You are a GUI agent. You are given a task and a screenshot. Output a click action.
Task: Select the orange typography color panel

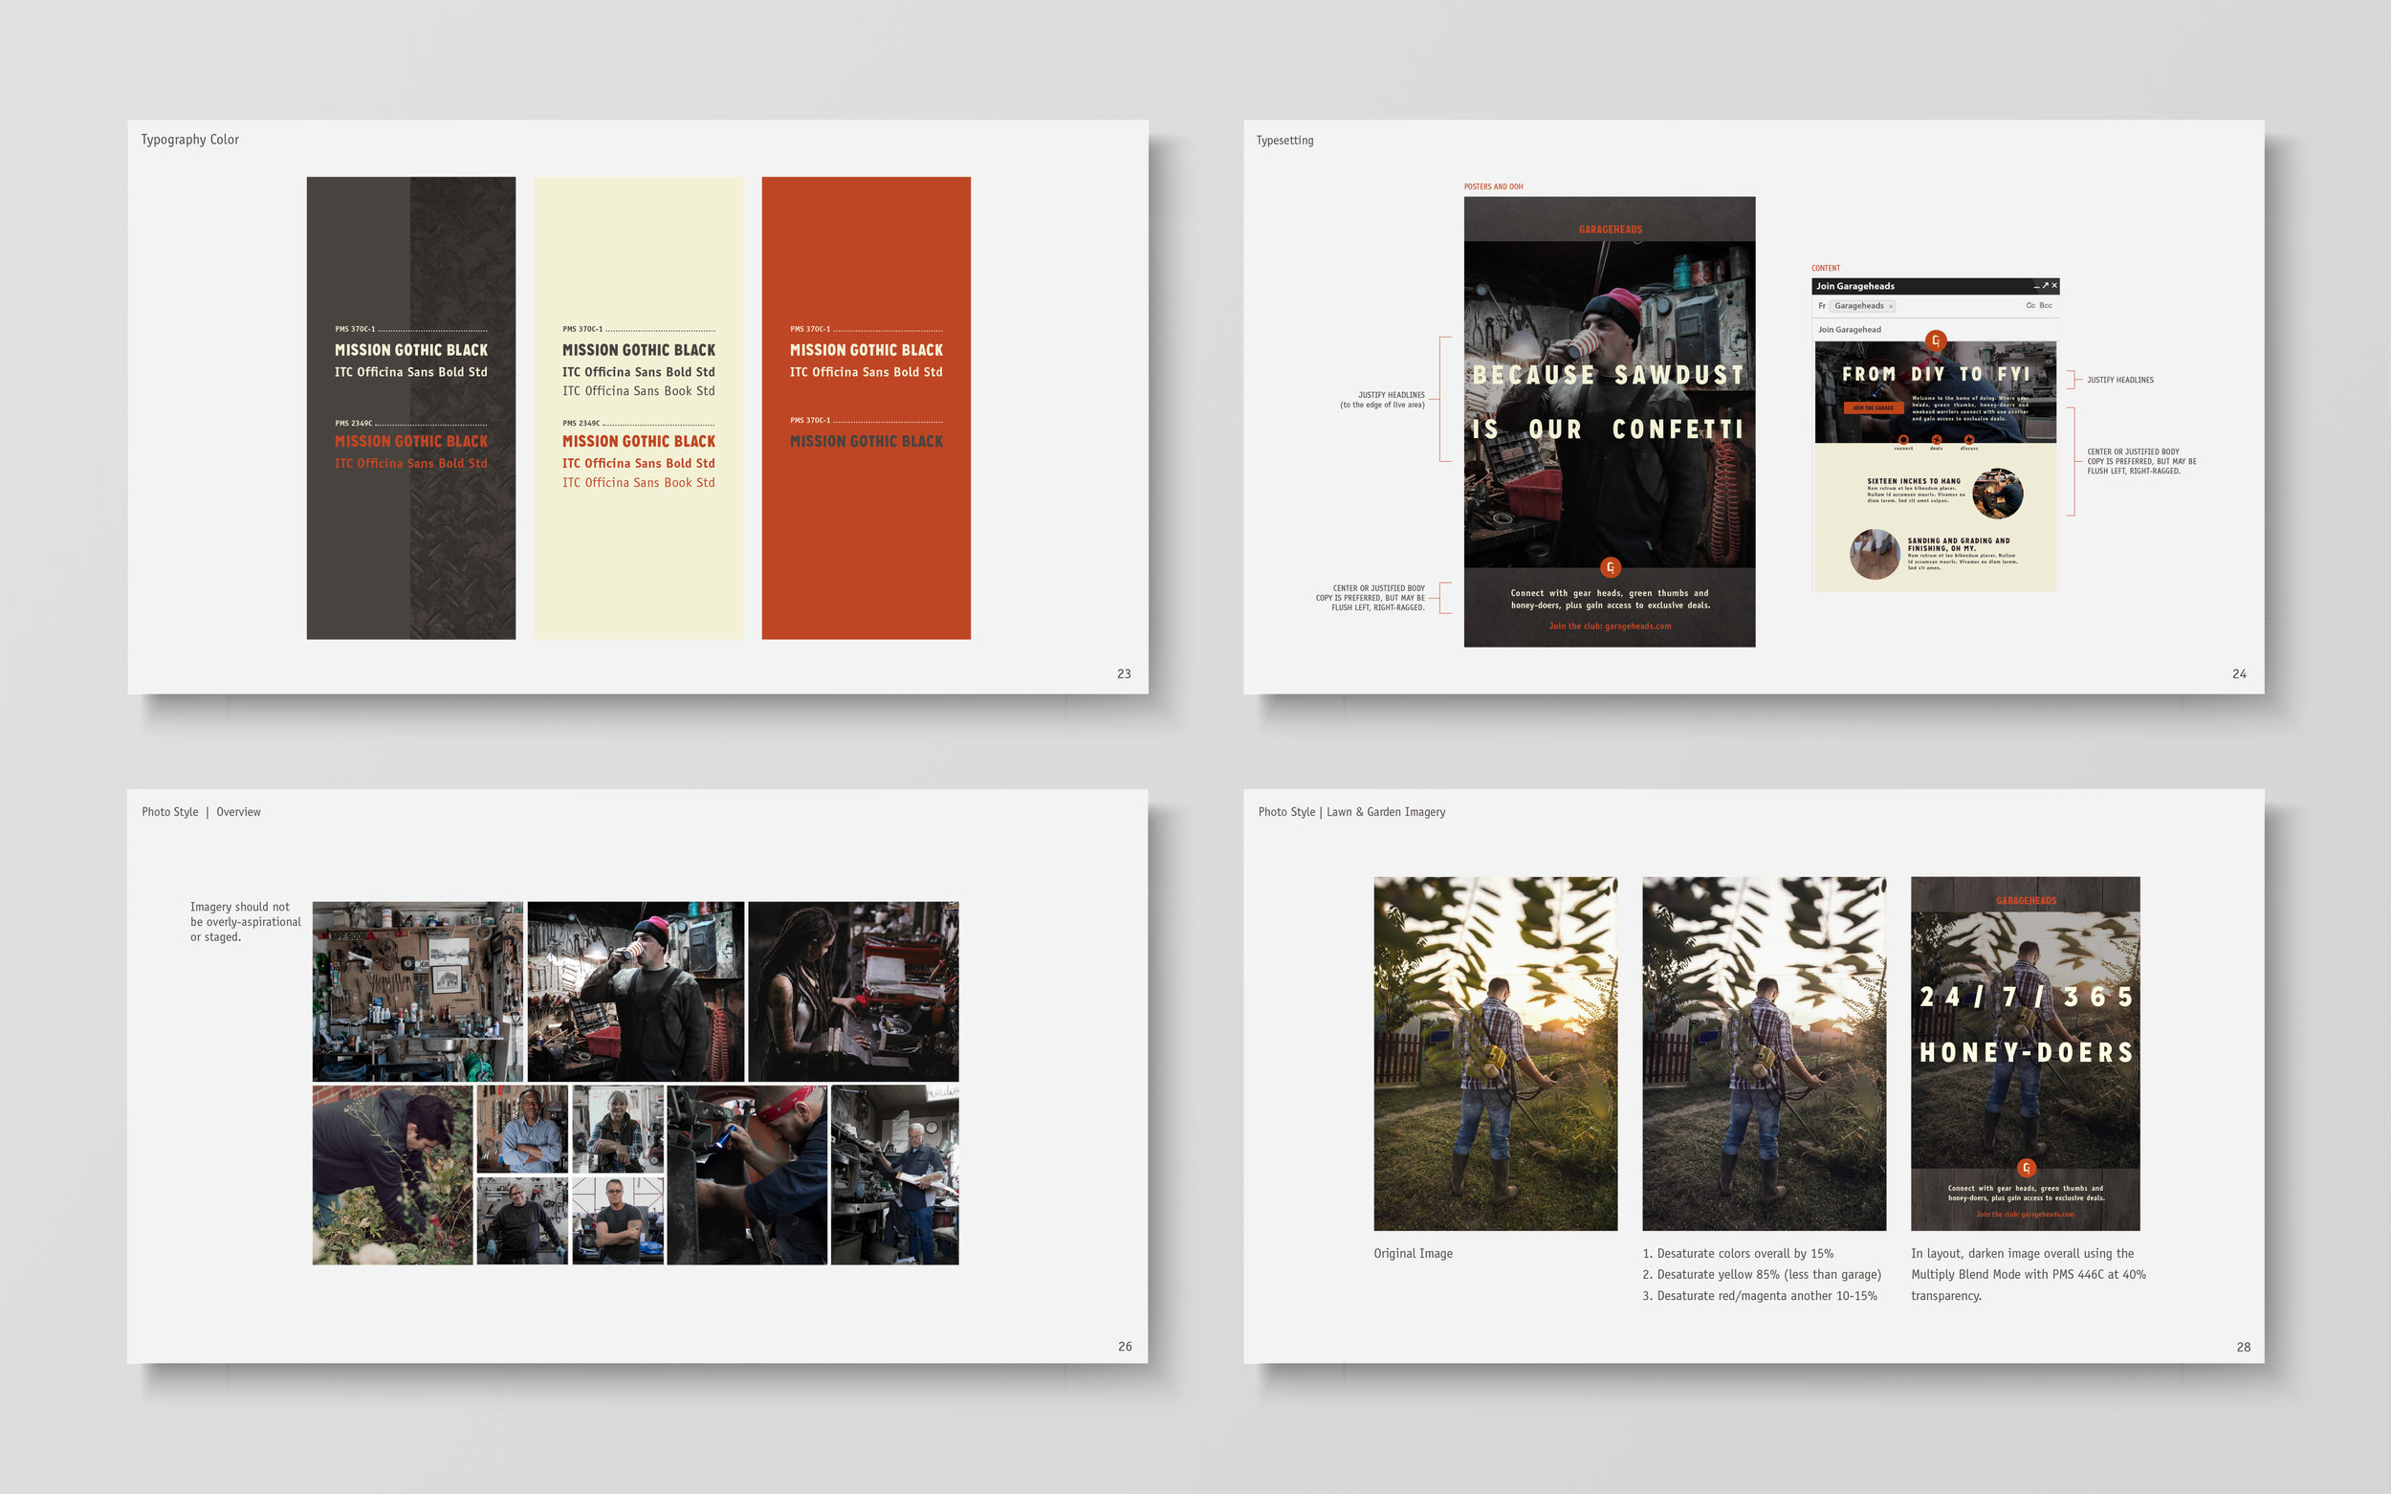click(866, 408)
